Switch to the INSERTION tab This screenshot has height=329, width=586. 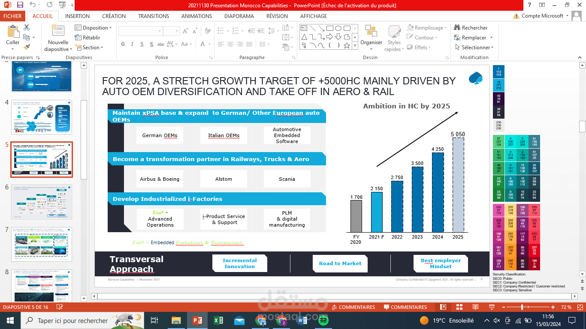[x=77, y=16]
